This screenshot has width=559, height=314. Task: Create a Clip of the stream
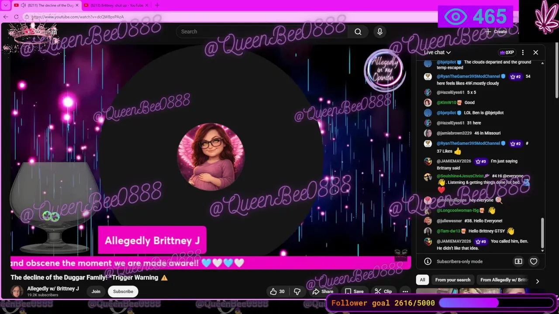(x=383, y=291)
